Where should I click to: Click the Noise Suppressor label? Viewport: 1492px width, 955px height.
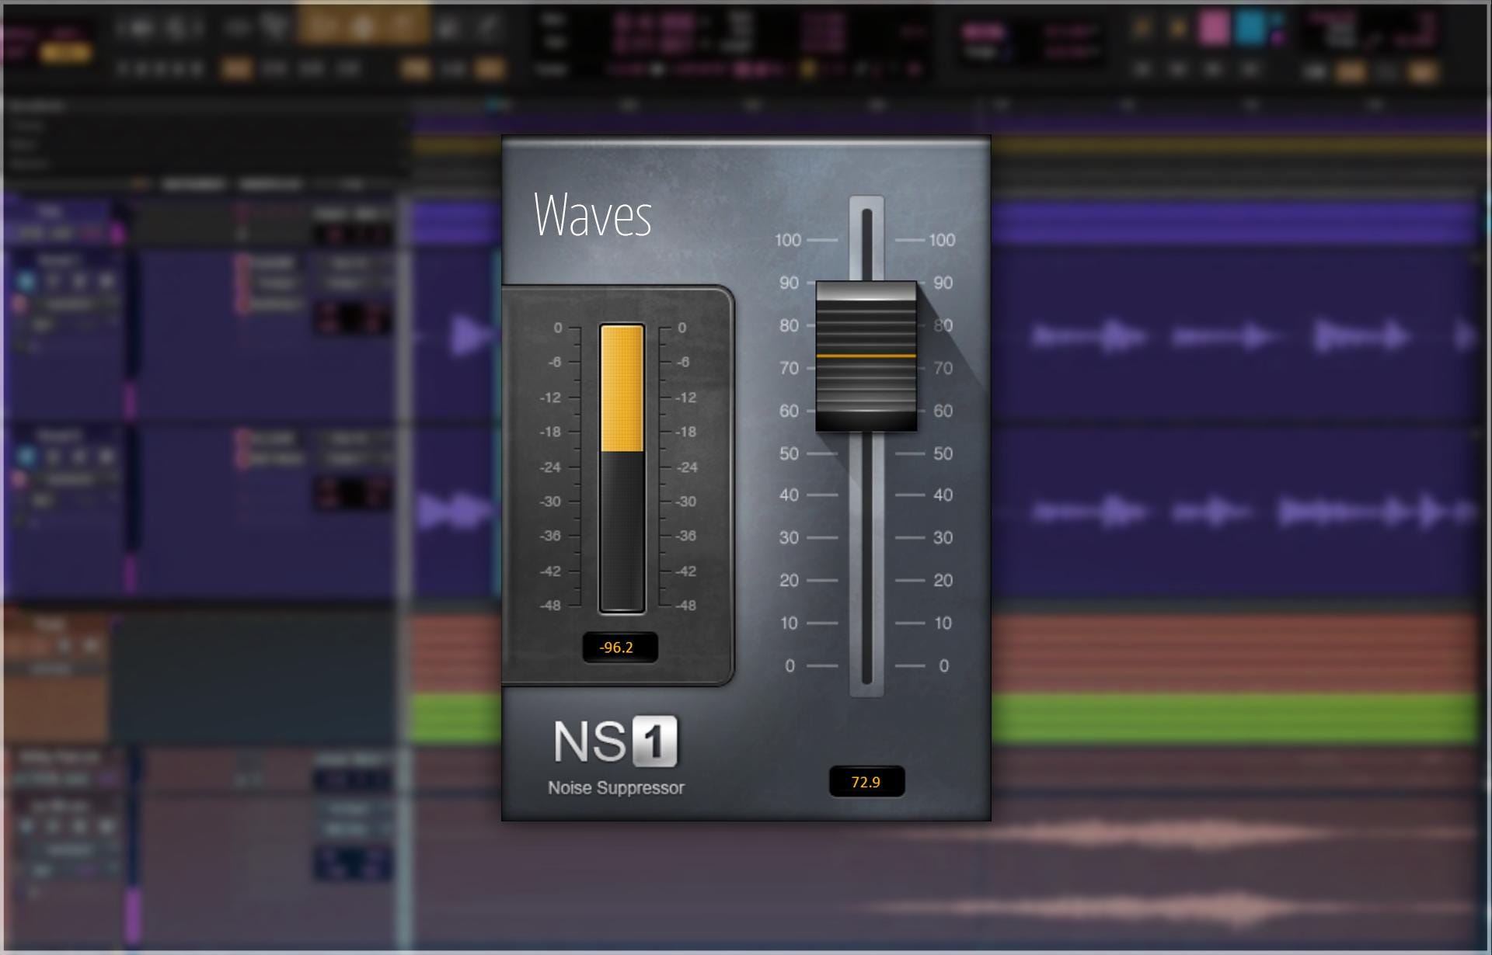(616, 787)
